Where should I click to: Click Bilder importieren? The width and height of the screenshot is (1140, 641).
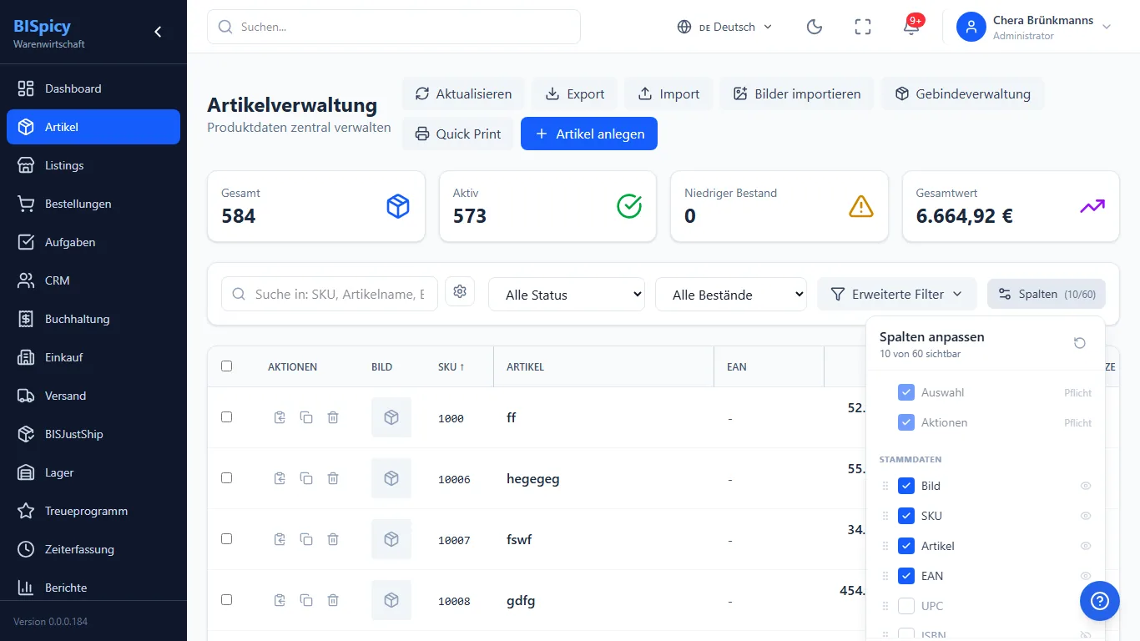[797, 93]
